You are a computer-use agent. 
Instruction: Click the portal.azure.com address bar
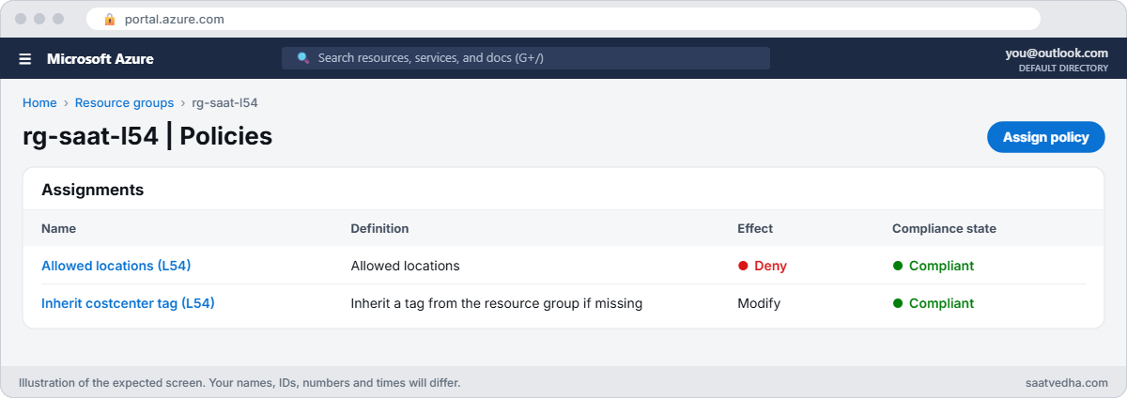(563, 19)
